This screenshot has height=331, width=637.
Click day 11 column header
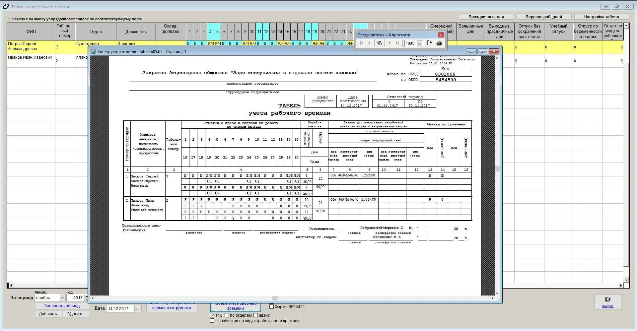coord(259,32)
